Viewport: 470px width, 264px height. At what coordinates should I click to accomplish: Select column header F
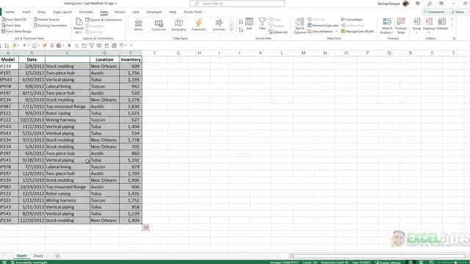tap(155, 53)
